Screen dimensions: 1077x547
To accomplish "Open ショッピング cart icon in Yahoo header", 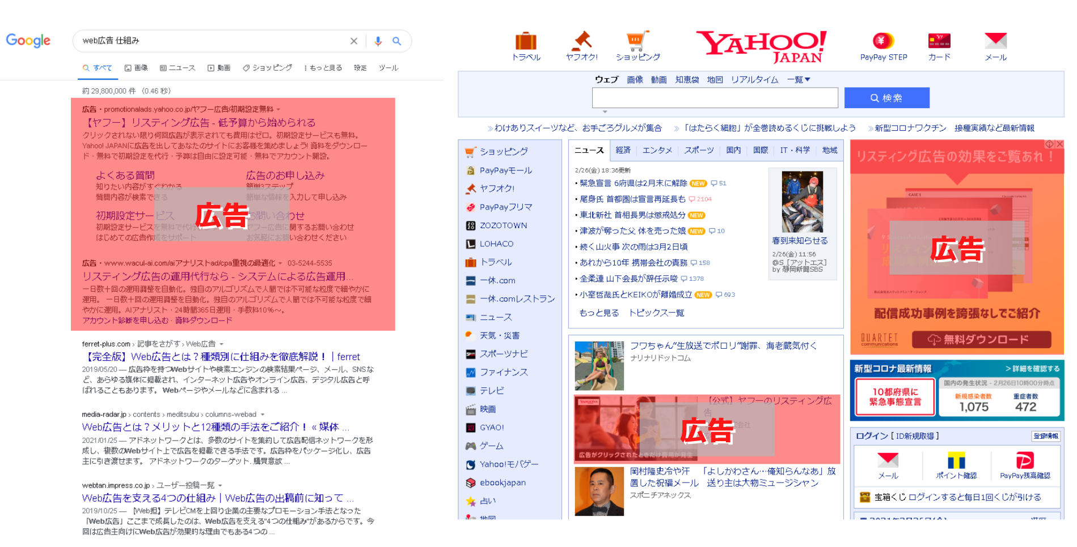I will point(638,41).
